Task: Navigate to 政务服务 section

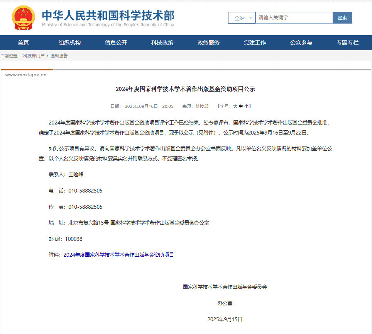Action: tap(208, 43)
